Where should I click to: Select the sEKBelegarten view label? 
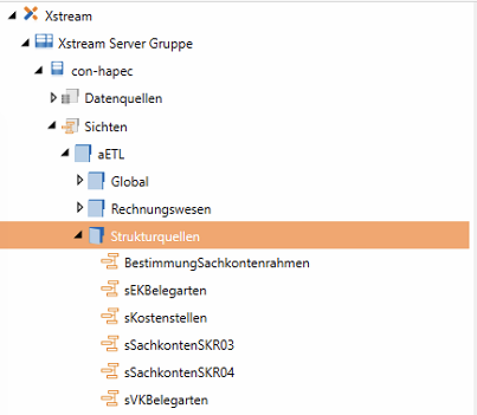tap(165, 290)
